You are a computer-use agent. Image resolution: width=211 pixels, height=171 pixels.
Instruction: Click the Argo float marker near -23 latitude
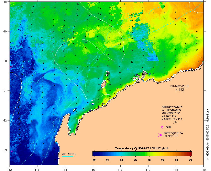(x=12, y=151)
